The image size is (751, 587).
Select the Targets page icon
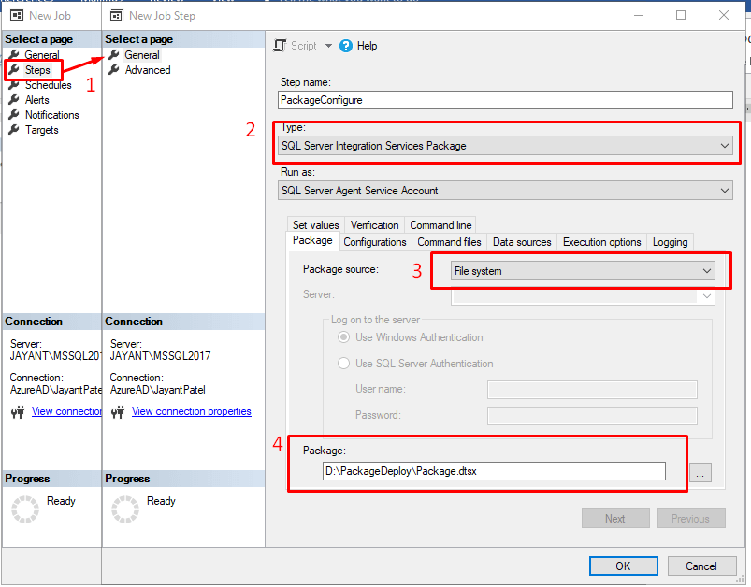pos(14,130)
